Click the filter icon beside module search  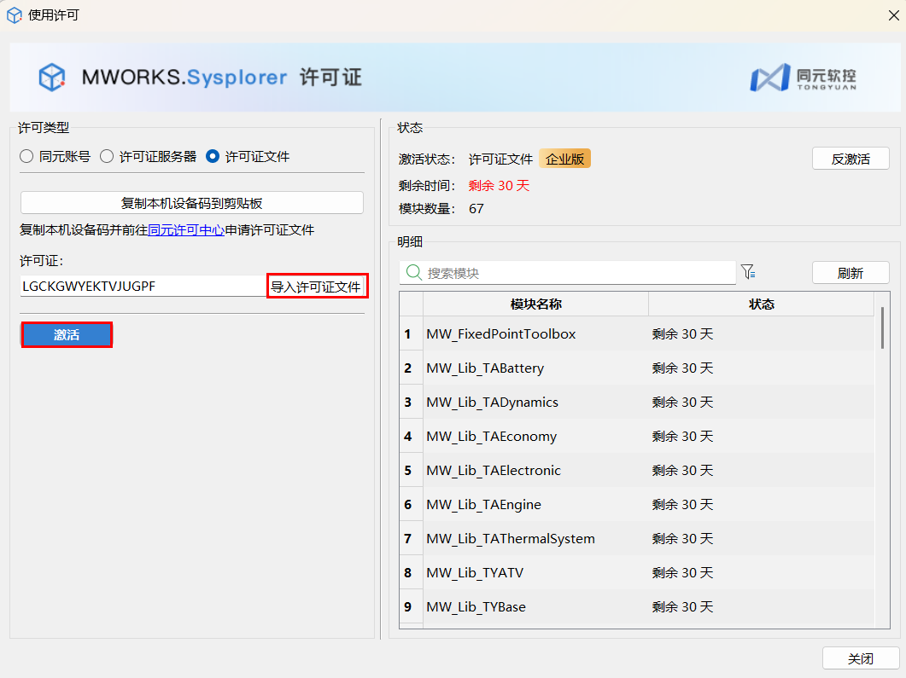(x=748, y=272)
